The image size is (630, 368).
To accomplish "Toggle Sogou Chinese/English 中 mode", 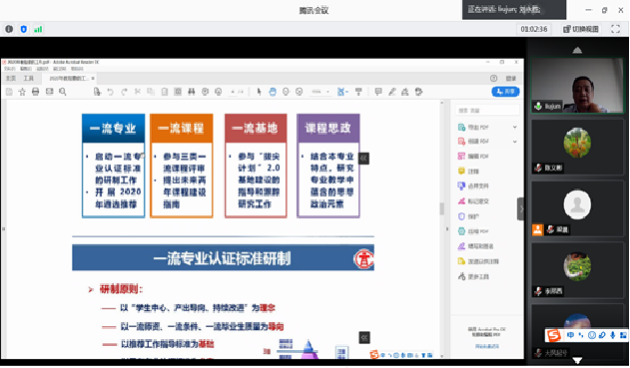I will (570, 335).
